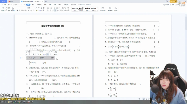
Task: Open the Review (审阅) ribbon tab
Action: [50, 5]
